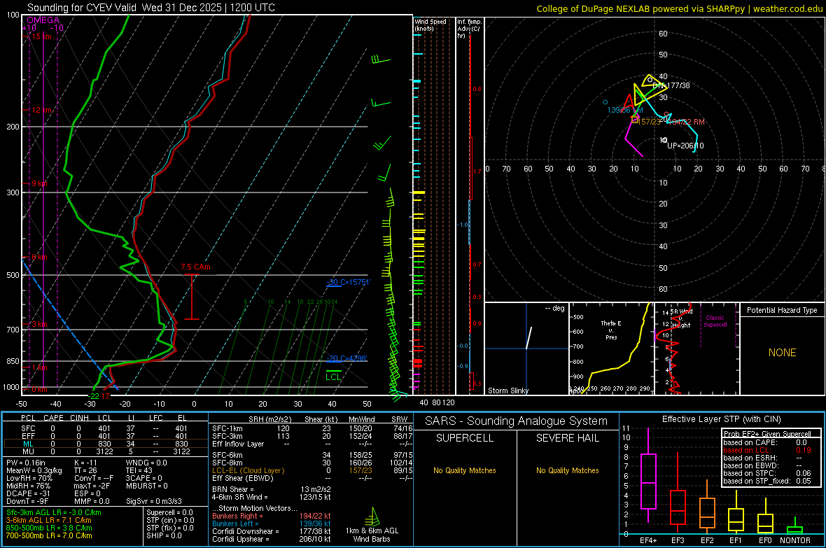Click the 'PW = 0.16in' value

(x=26, y=463)
